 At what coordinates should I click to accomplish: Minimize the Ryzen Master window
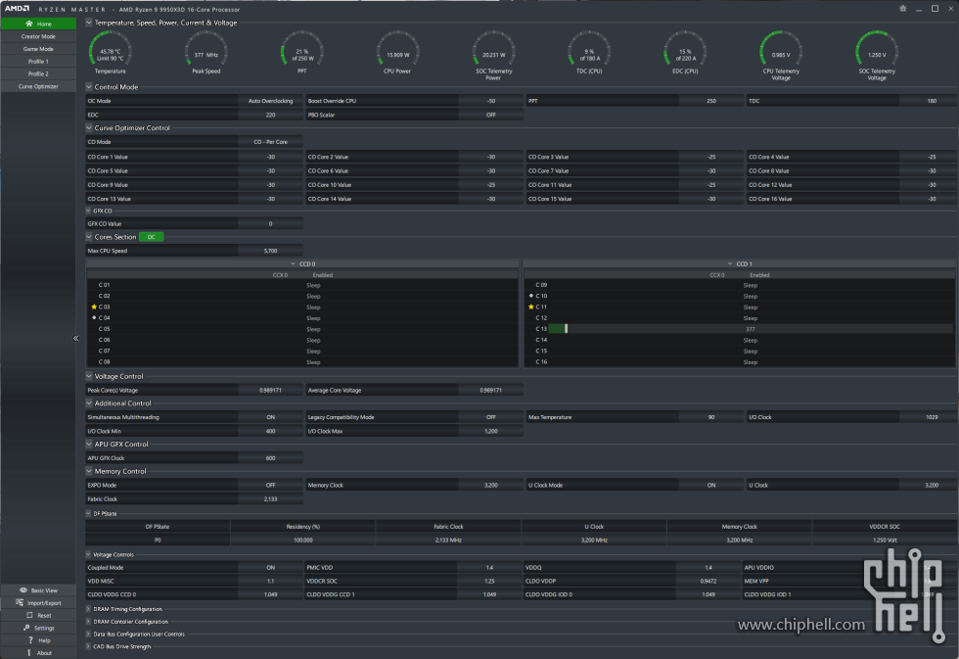click(919, 9)
